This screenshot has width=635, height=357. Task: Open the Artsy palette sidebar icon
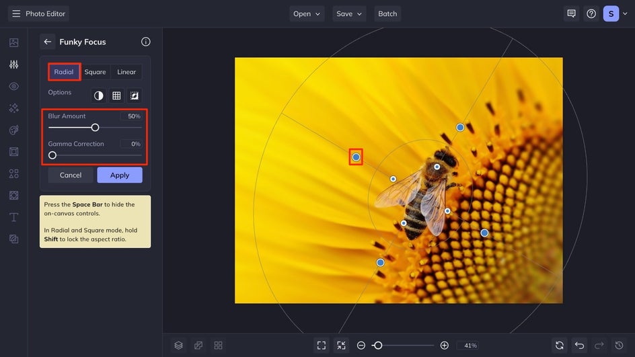(13, 130)
